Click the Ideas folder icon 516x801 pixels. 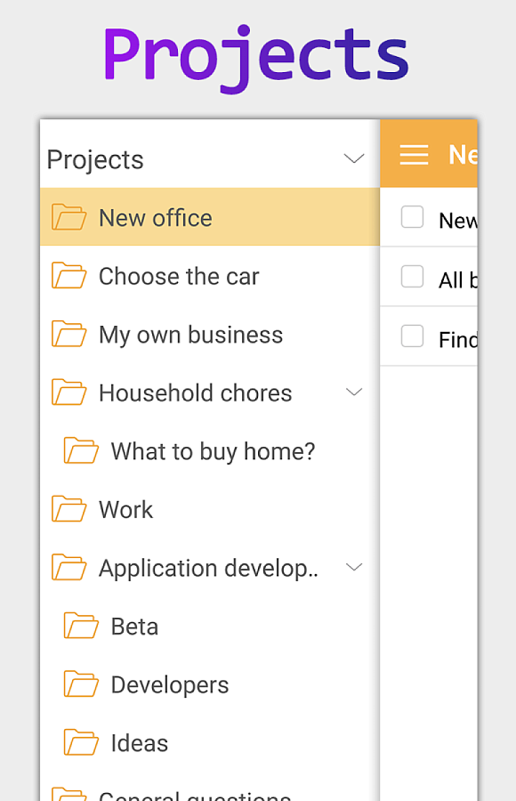click(x=81, y=742)
